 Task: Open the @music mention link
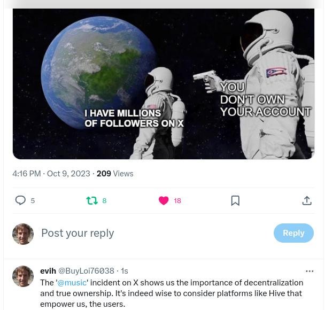[x=72, y=283]
